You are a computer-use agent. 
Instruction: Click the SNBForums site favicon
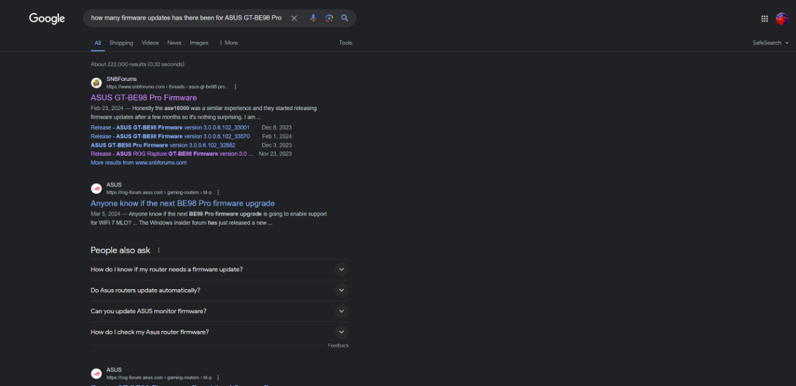96,83
